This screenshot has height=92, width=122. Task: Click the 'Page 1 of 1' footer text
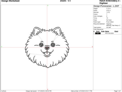(118, 91)
